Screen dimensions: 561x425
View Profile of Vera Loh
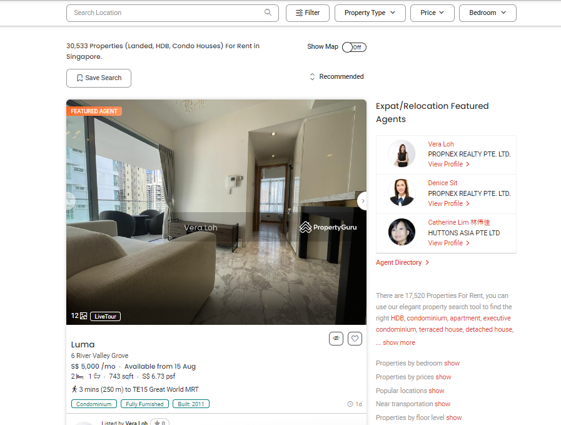click(448, 164)
